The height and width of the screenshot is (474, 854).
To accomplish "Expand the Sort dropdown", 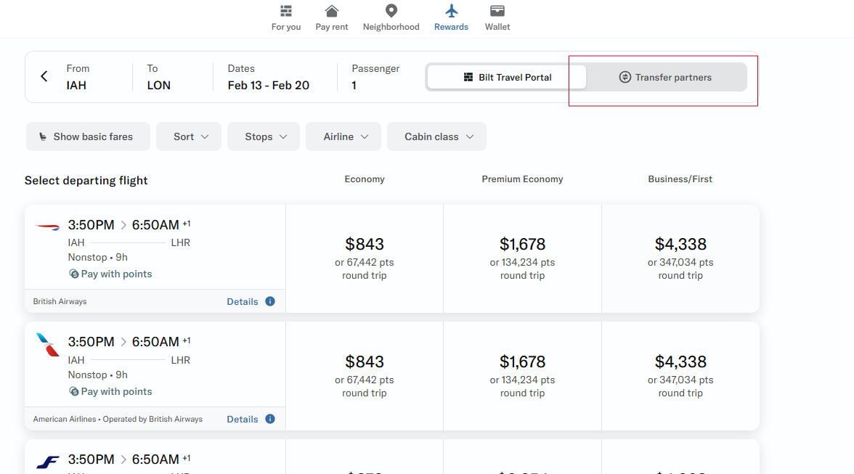I will pos(189,136).
